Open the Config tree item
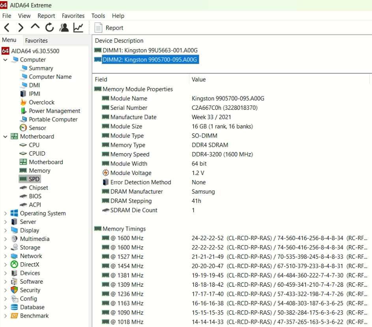This screenshot has width=372, height=327. coord(28,299)
